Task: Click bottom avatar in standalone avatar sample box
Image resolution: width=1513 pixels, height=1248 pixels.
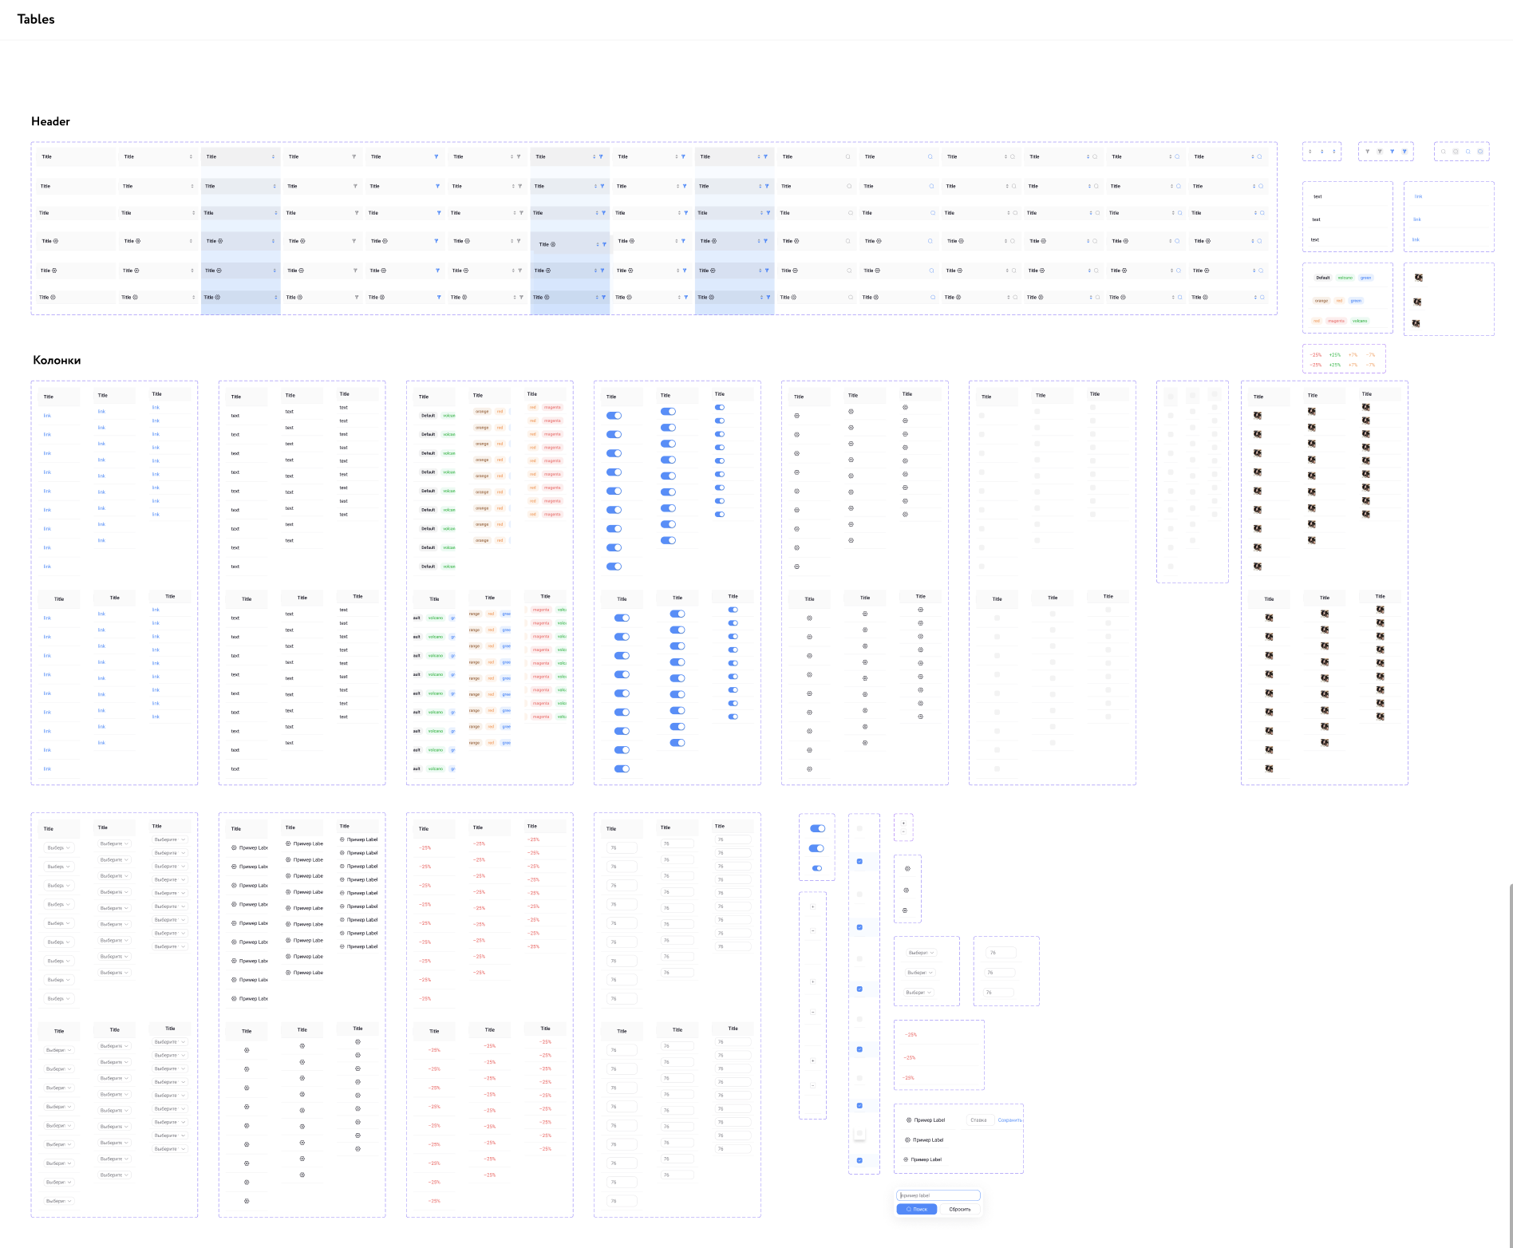Action: click(1416, 323)
